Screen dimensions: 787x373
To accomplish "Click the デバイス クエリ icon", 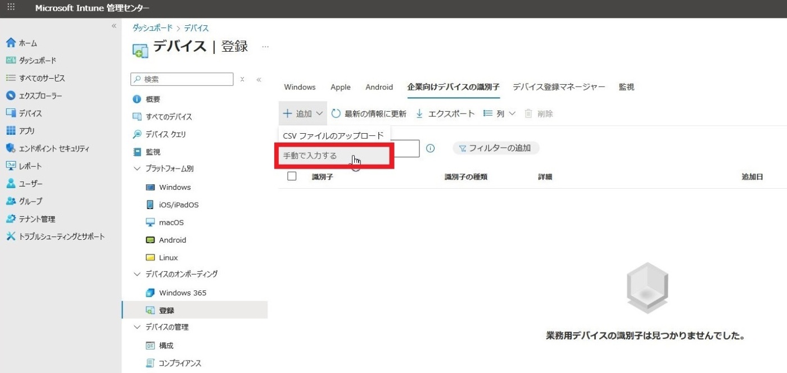I will pyautogui.click(x=137, y=134).
